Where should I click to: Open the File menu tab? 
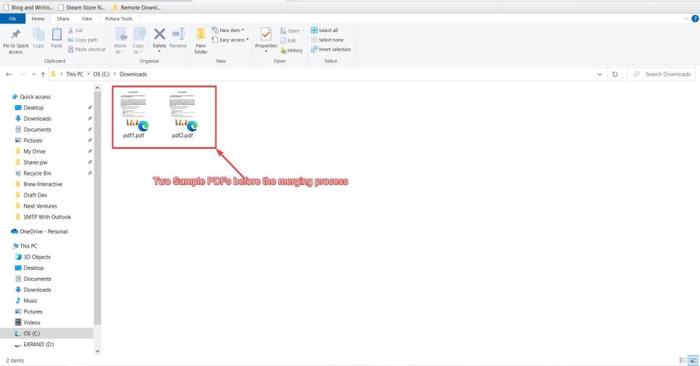[x=12, y=18]
